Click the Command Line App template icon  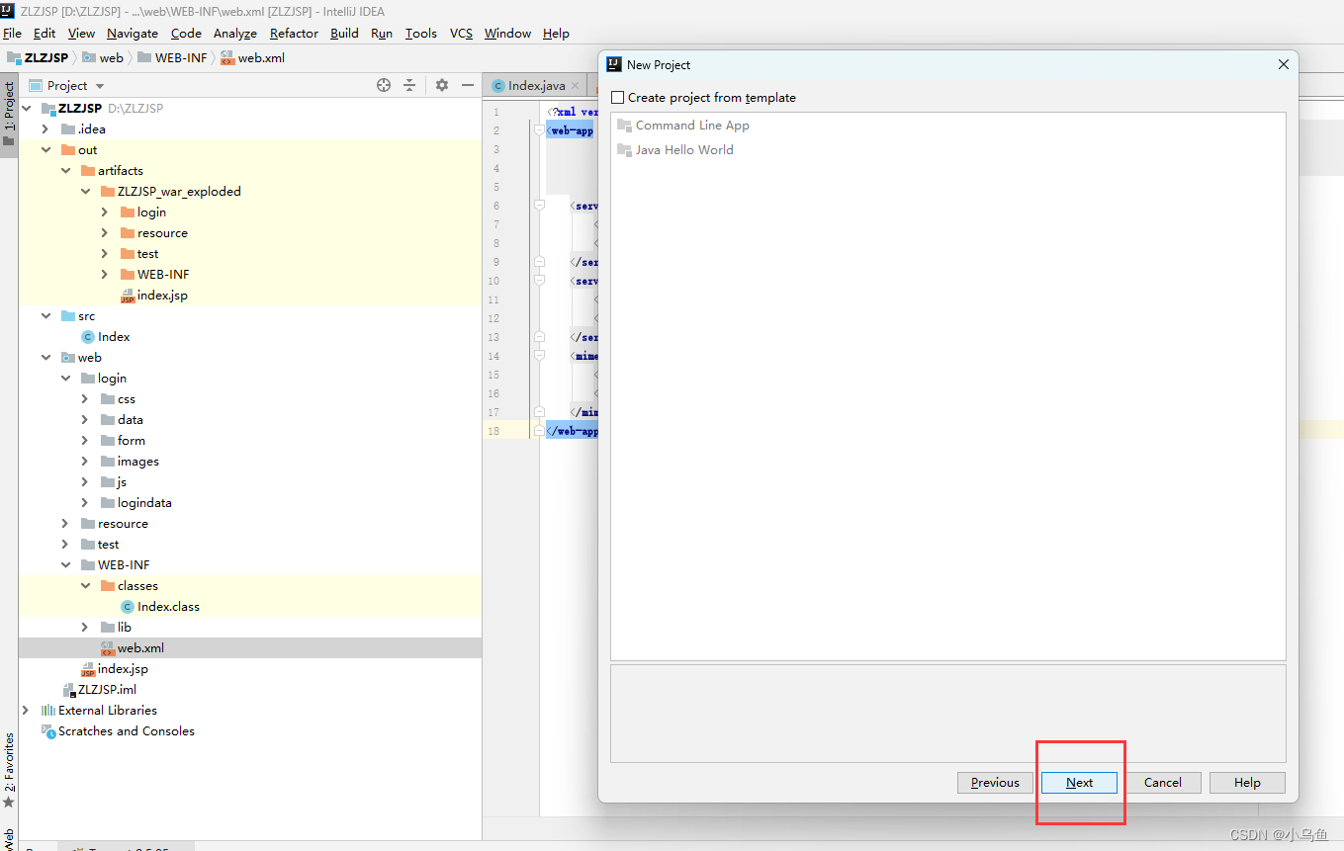click(624, 126)
